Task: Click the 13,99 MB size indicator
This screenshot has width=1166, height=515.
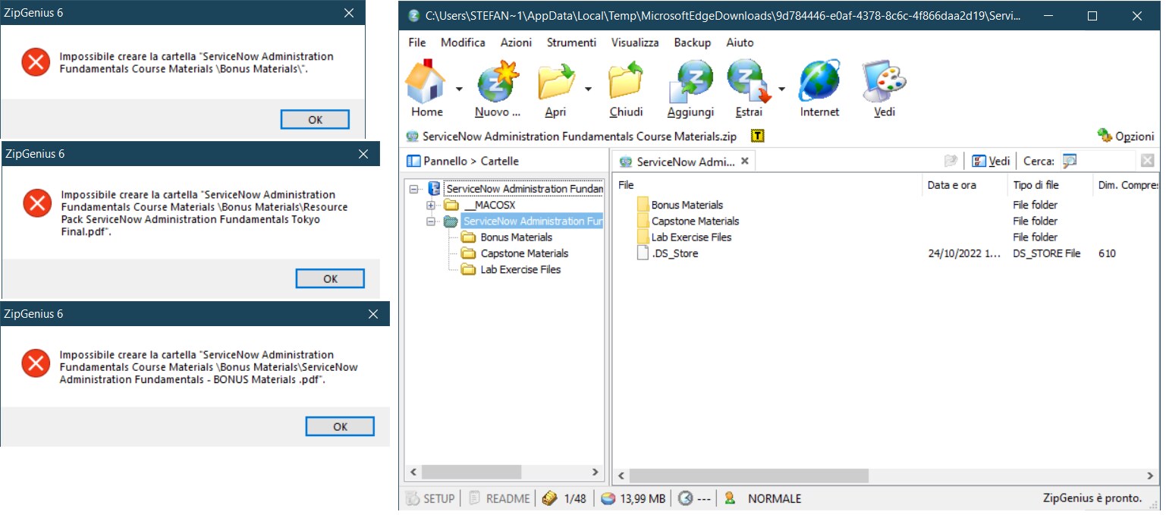Action: coord(633,498)
